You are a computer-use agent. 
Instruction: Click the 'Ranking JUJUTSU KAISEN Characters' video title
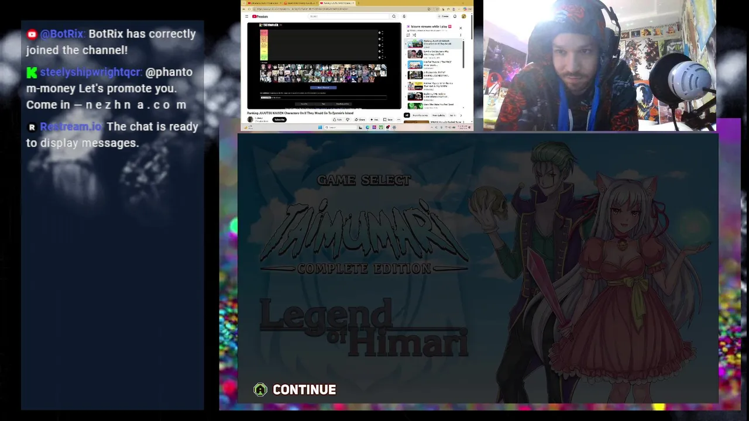(300, 113)
